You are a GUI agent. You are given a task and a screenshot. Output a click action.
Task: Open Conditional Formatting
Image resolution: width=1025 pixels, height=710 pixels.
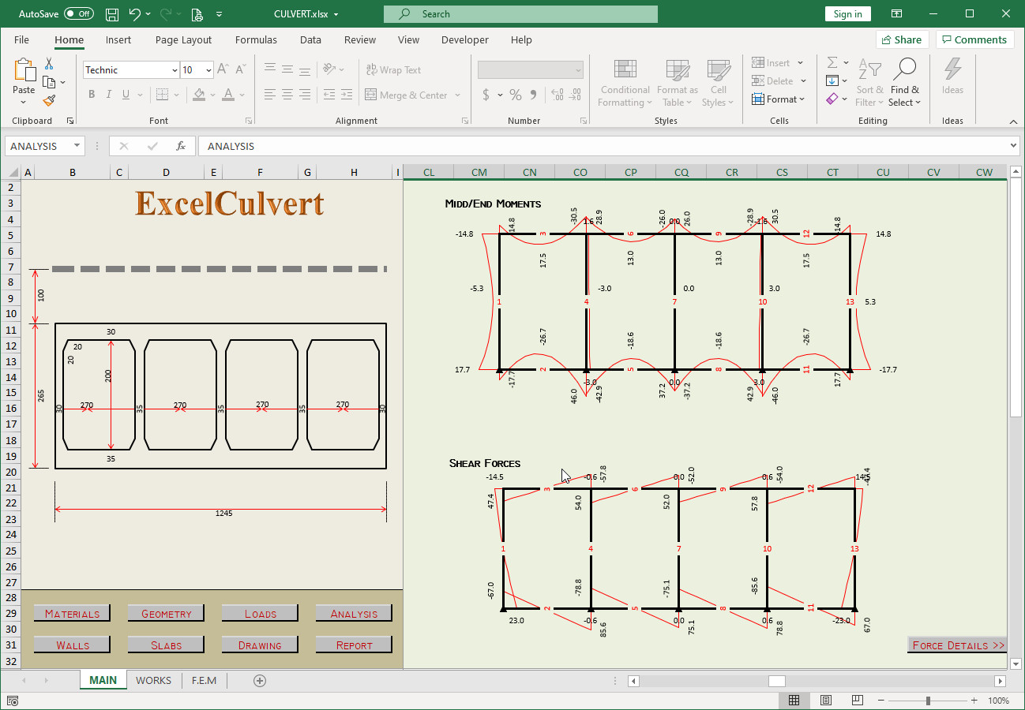[x=624, y=83]
